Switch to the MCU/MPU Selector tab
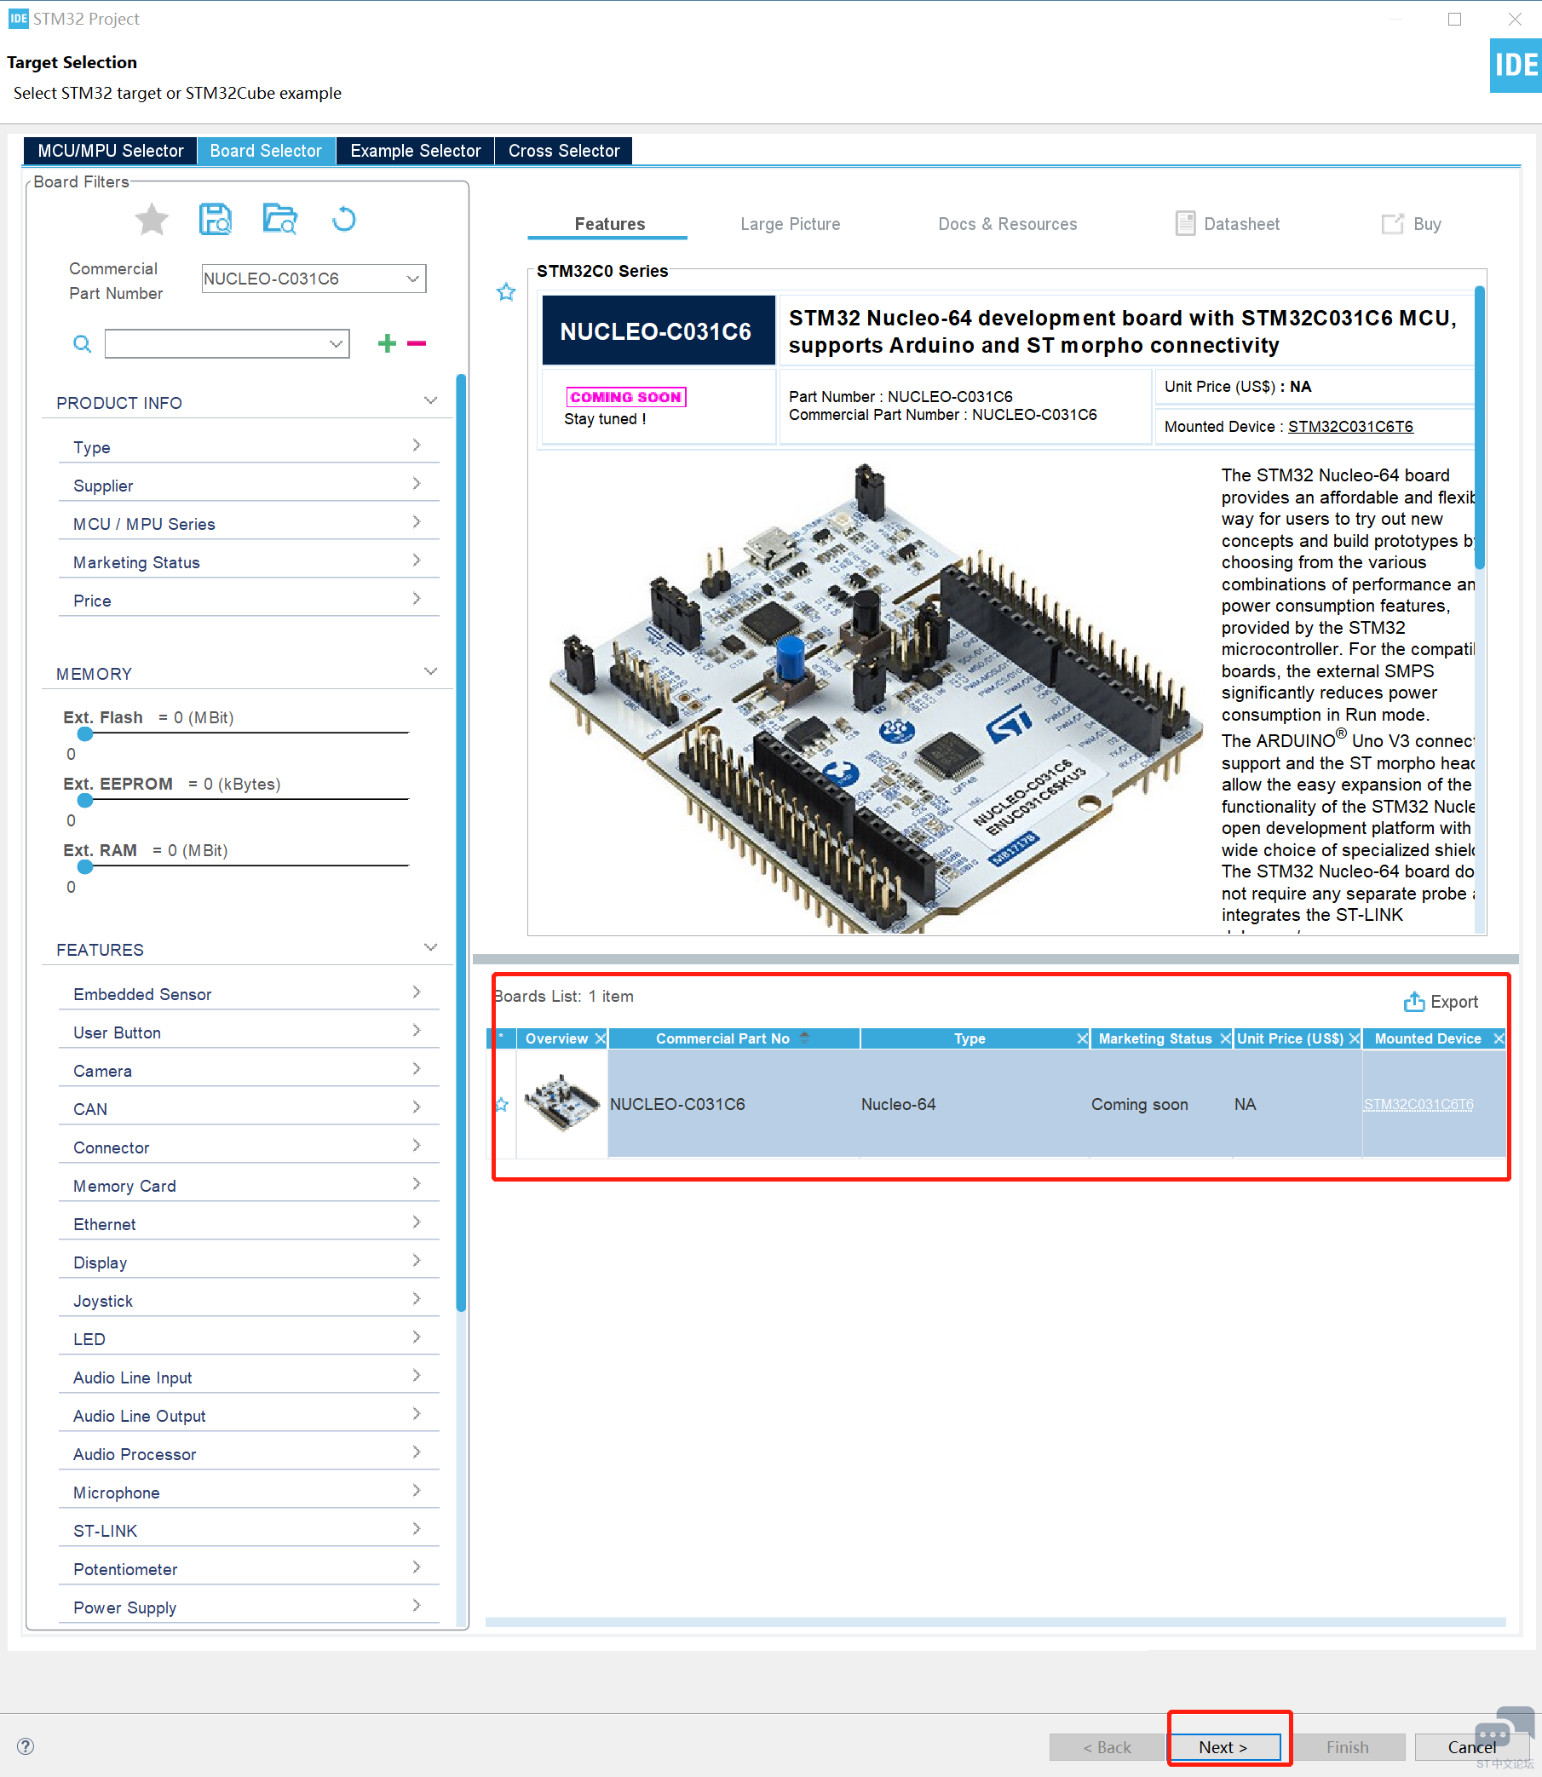Screen dimensions: 1542x1777 coord(110,151)
